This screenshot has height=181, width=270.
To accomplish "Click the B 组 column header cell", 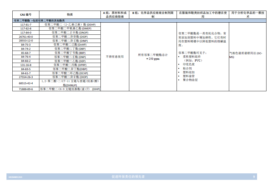I will click(152, 15).
